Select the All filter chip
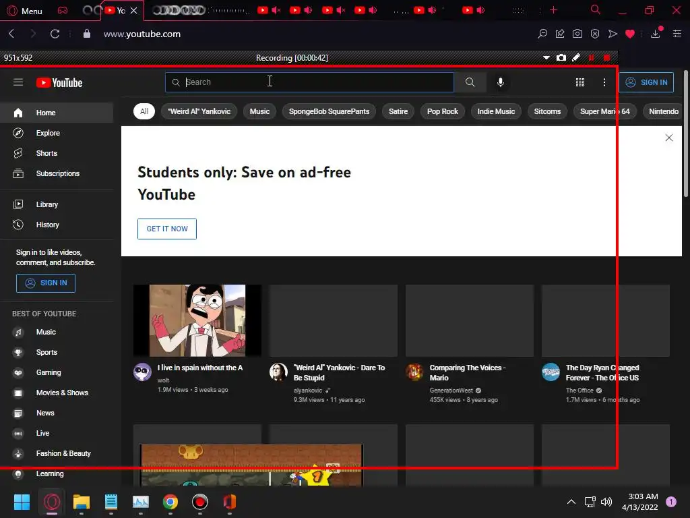 (144, 111)
